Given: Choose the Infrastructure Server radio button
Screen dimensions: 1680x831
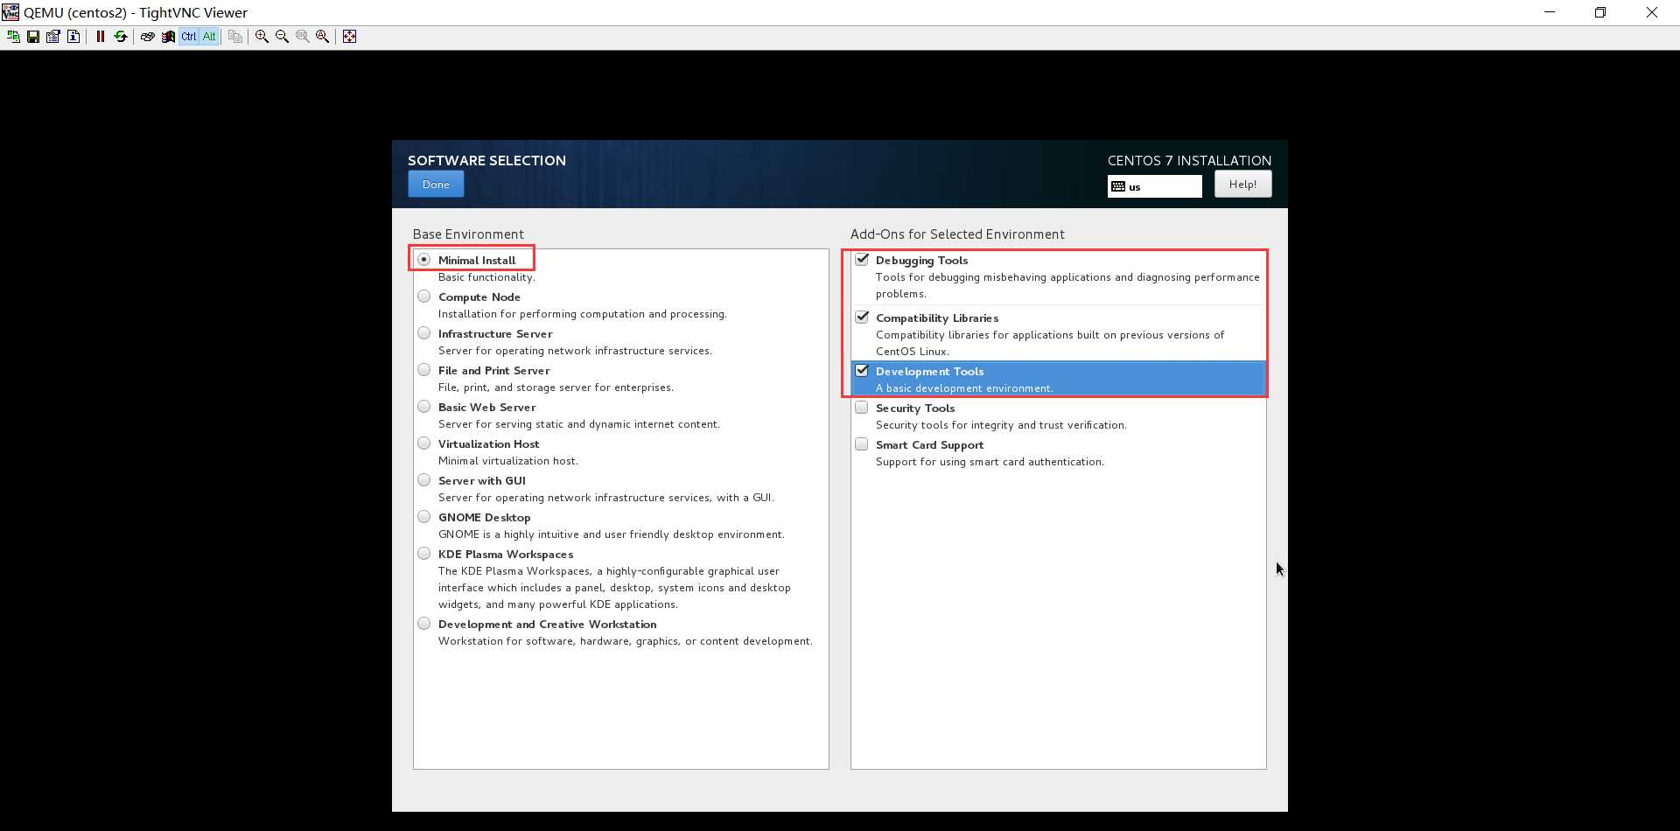Looking at the screenshot, I should coord(424,333).
